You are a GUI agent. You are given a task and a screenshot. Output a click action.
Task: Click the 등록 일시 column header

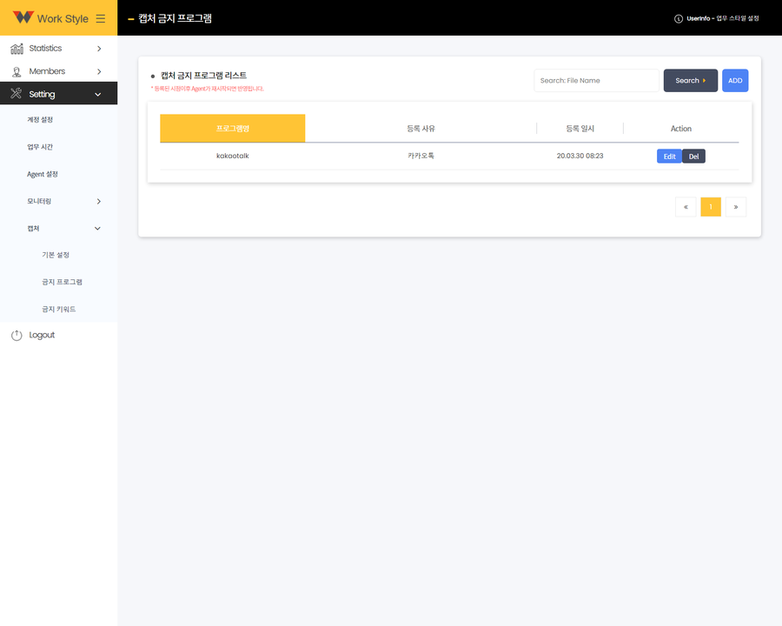coord(580,129)
